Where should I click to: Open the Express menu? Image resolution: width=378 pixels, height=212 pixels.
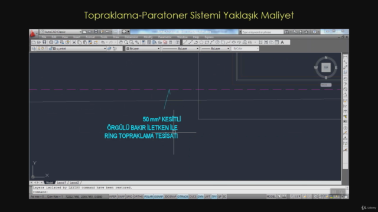pyautogui.click(x=209, y=37)
